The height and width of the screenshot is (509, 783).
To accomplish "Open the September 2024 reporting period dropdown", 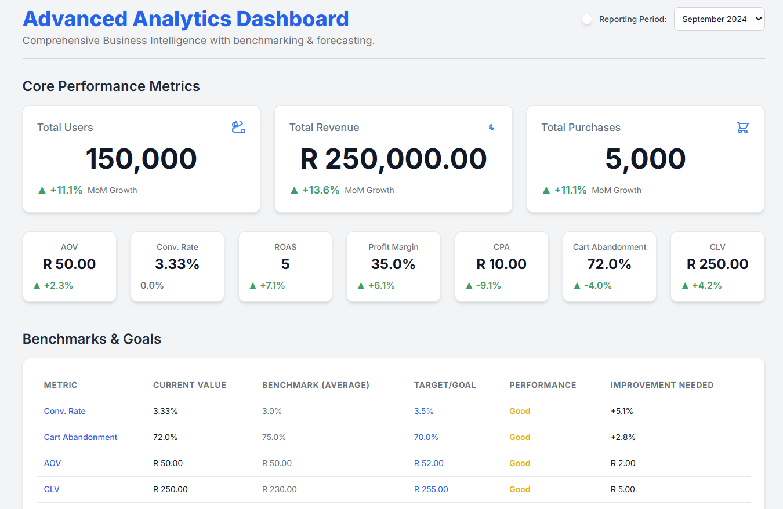I will pyautogui.click(x=719, y=19).
